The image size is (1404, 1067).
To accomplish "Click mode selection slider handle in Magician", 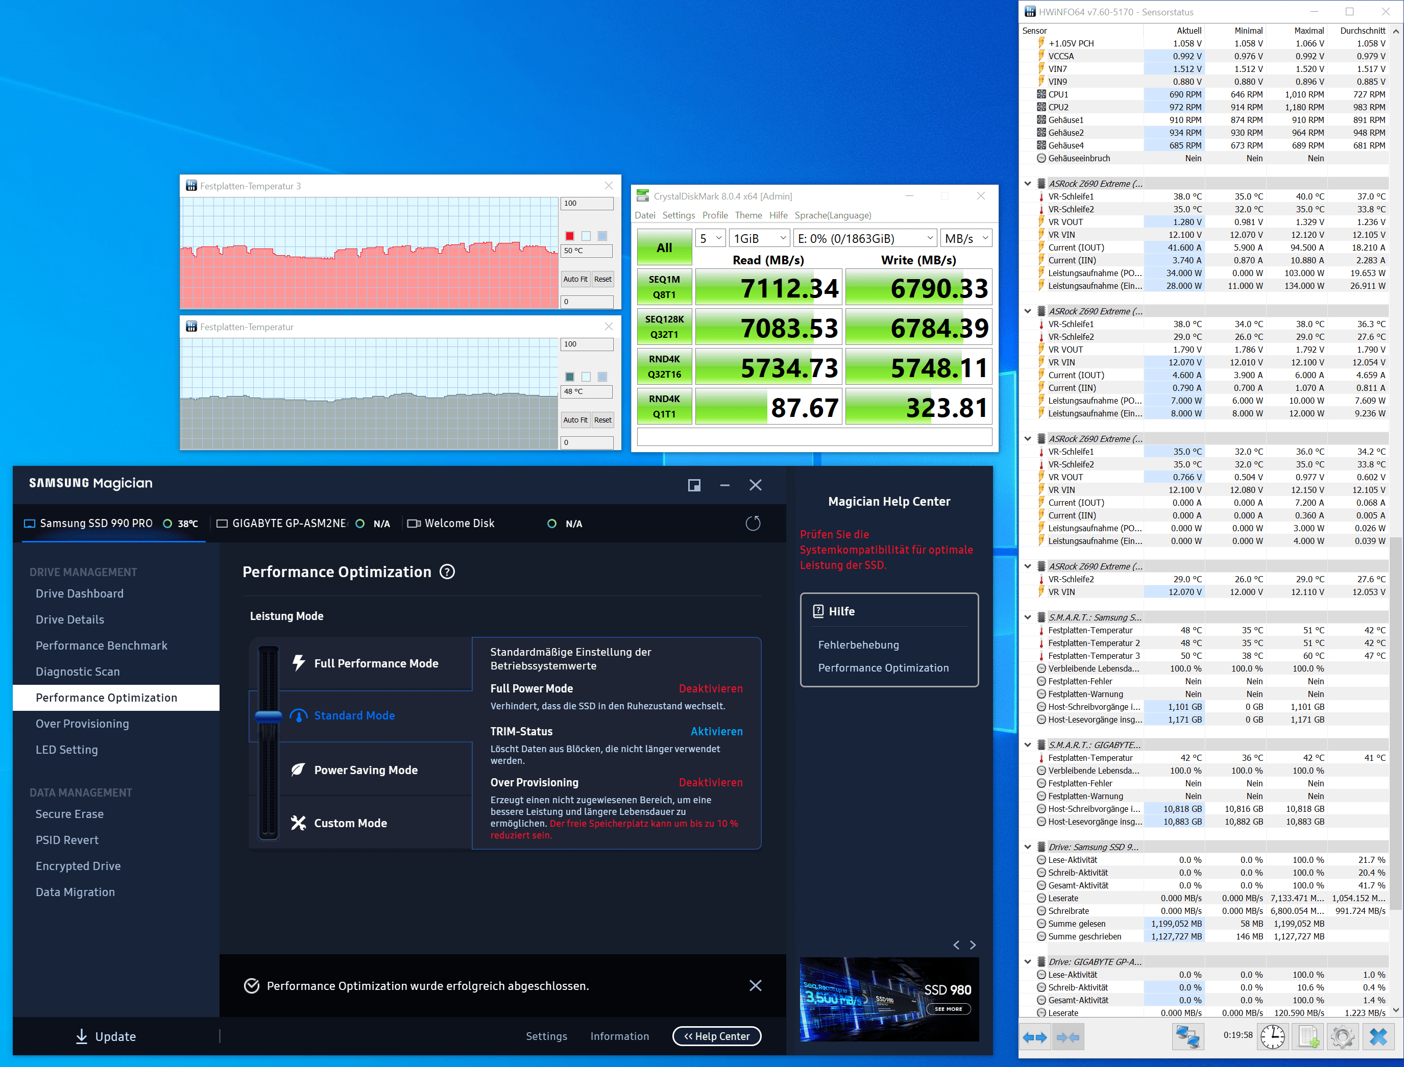I will [x=268, y=716].
